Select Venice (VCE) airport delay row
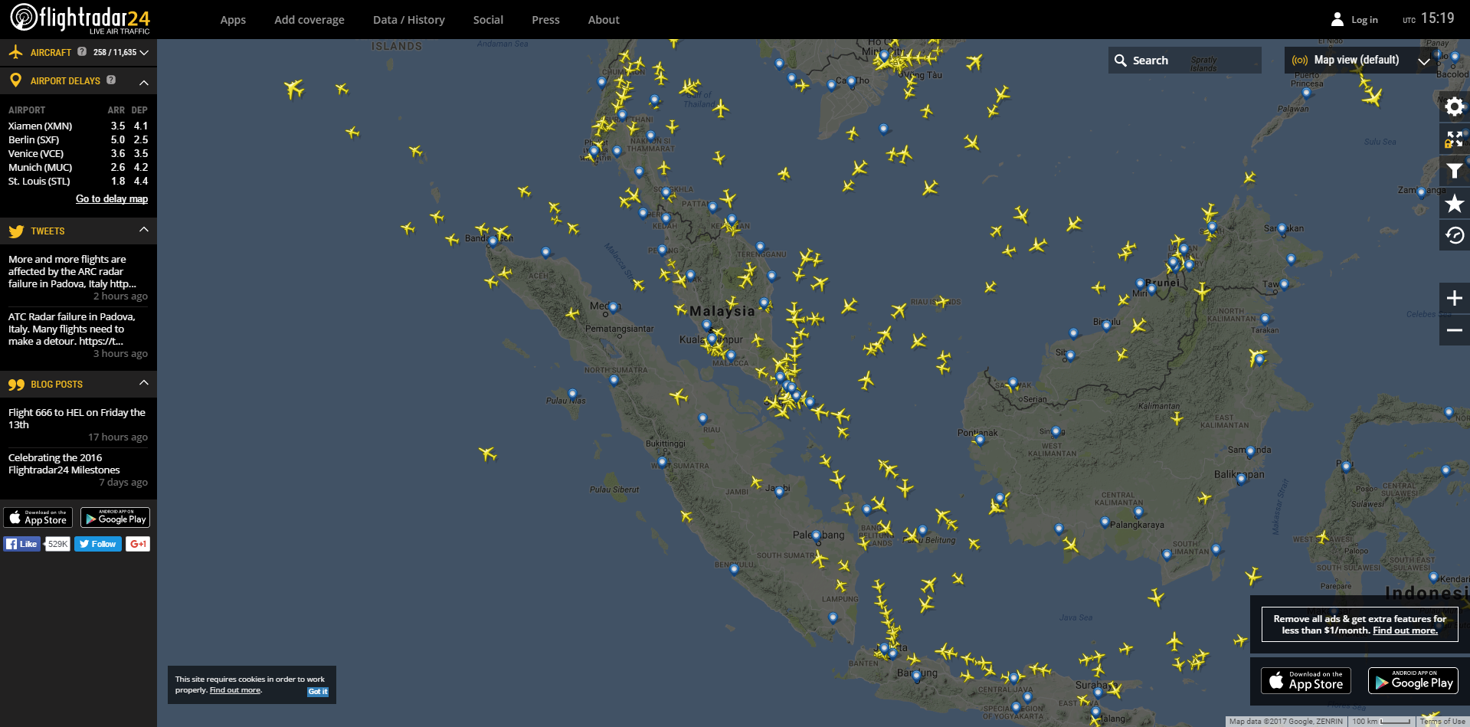Viewport: 1470px width, 727px height. (x=78, y=153)
